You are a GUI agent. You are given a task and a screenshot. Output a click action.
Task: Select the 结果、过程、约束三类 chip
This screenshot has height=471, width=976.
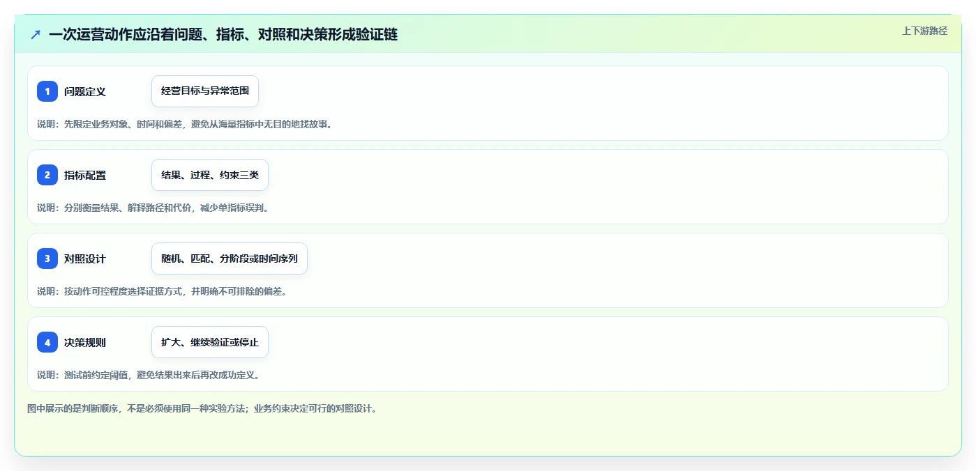[x=210, y=175]
